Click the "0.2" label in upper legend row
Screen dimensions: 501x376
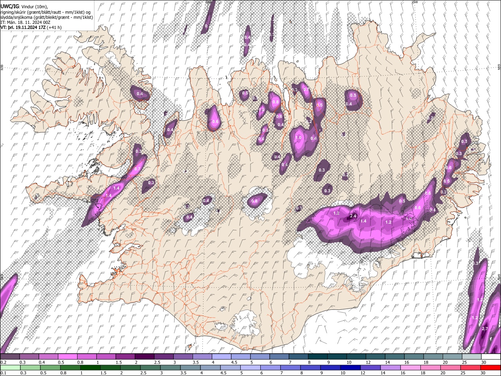click(3, 362)
